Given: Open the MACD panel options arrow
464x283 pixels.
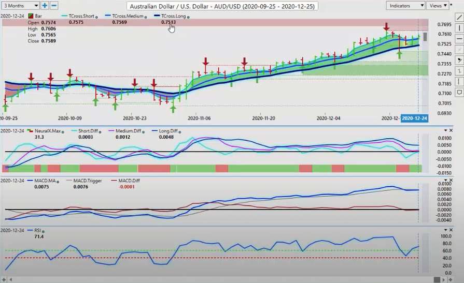Looking at the screenshot, I should click(446, 180).
